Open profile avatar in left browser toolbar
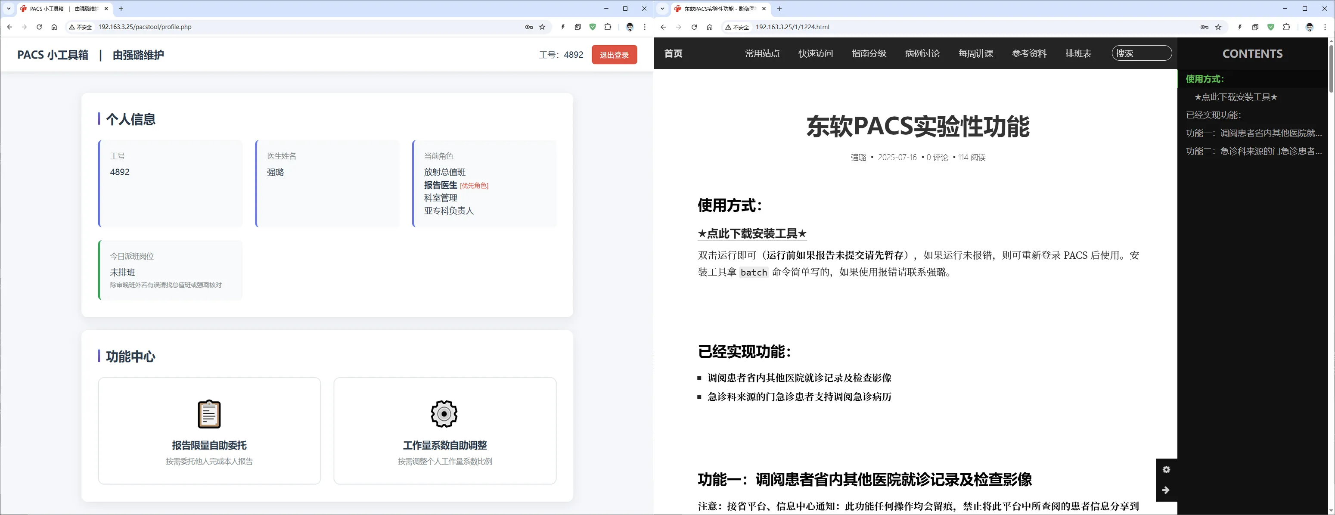Viewport: 1335px width, 515px height. click(x=630, y=27)
